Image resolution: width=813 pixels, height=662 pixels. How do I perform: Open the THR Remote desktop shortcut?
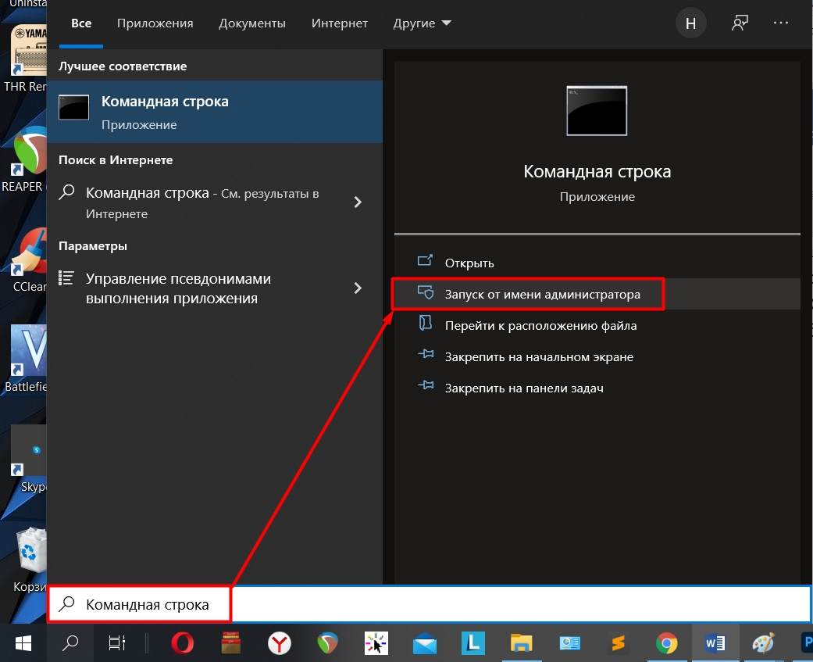point(26,58)
